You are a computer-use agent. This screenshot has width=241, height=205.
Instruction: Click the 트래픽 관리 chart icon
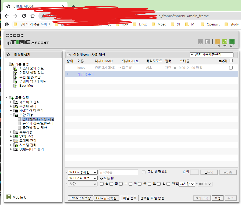[16, 141]
